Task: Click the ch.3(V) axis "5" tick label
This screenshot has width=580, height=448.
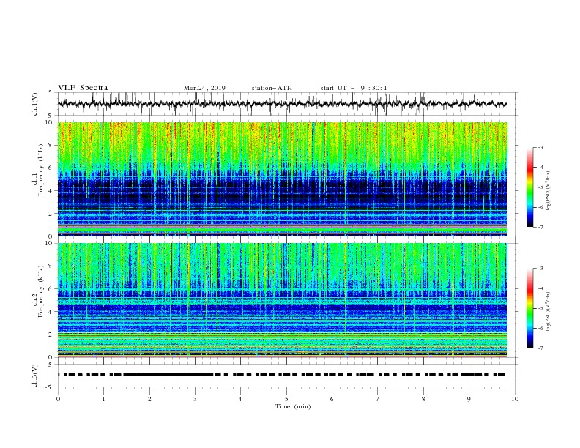Action: (51, 365)
